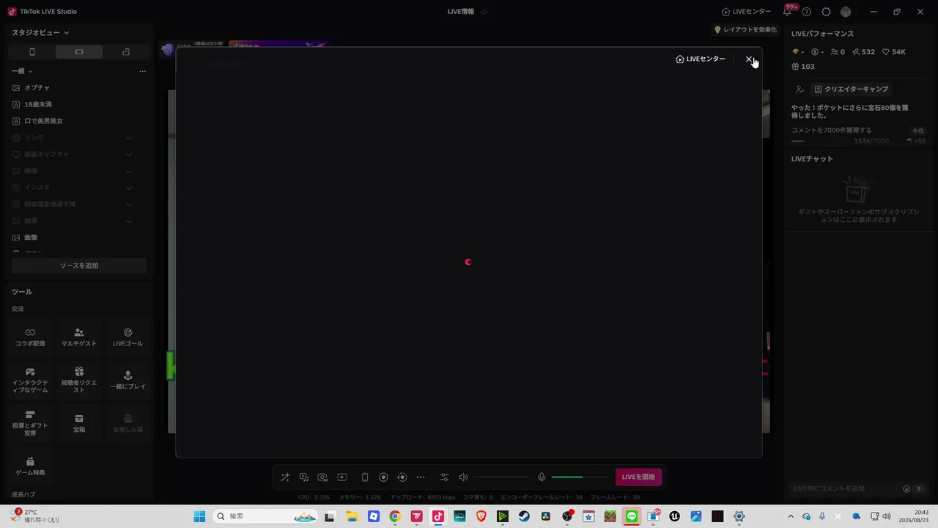Adjust the microphone volume slider
Image resolution: width=938 pixels, height=528 pixels.
580,477
